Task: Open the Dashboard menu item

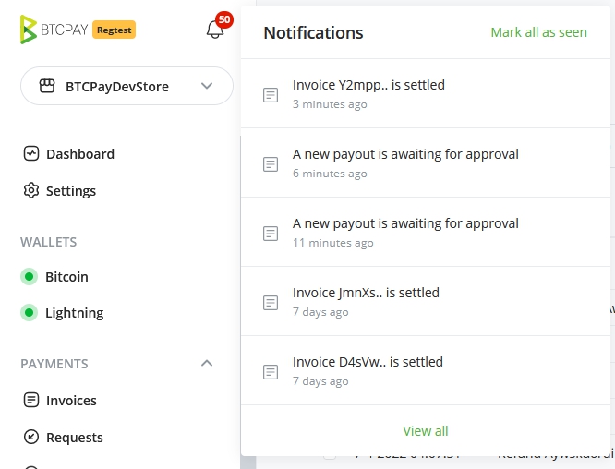Action: (x=80, y=154)
